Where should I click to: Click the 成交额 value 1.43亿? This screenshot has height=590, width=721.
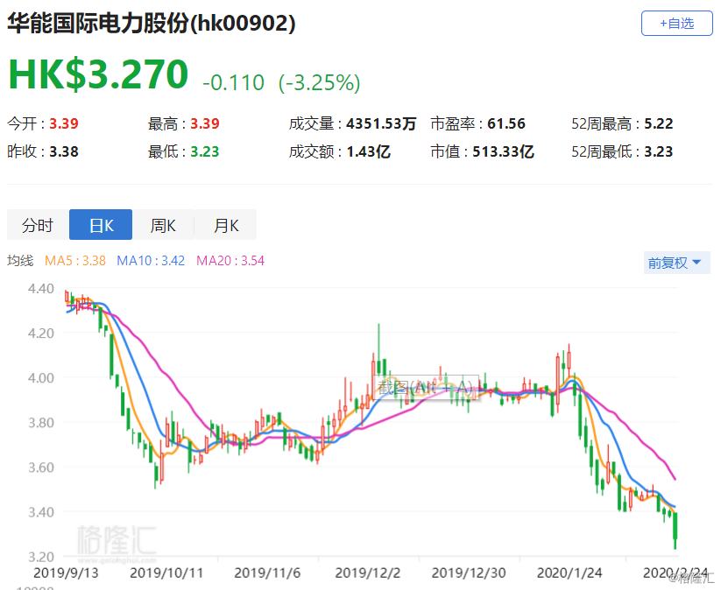coord(368,151)
